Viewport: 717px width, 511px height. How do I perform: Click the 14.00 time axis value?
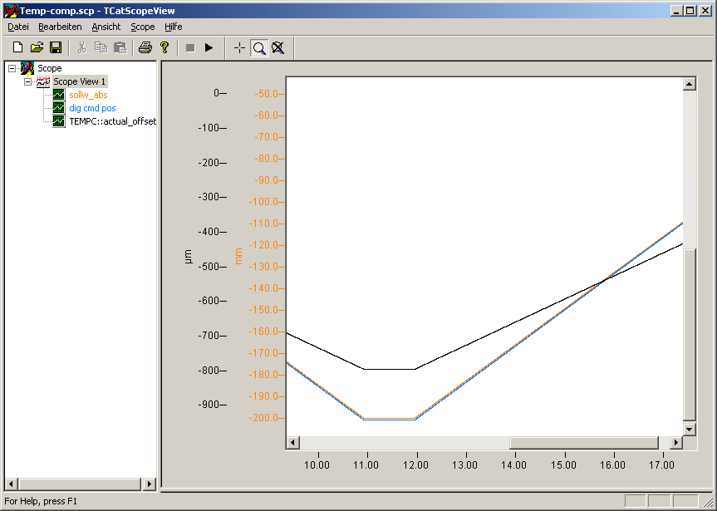[x=514, y=464]
